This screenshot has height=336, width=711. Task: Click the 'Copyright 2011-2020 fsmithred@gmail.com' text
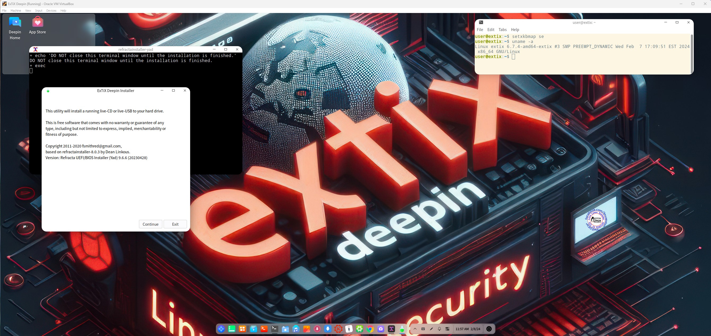83,146
